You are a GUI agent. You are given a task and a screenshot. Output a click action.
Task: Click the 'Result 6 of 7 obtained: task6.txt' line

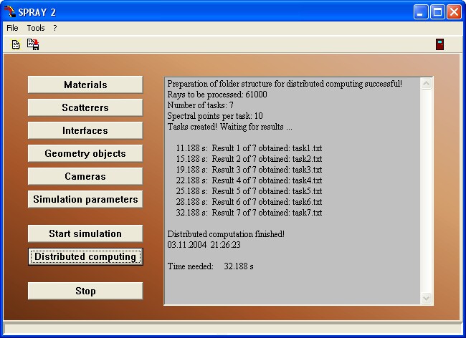(x=249, y=202)
